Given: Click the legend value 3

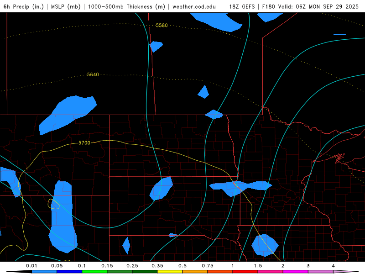Looking at the screenshot, I should coord(308,266).
